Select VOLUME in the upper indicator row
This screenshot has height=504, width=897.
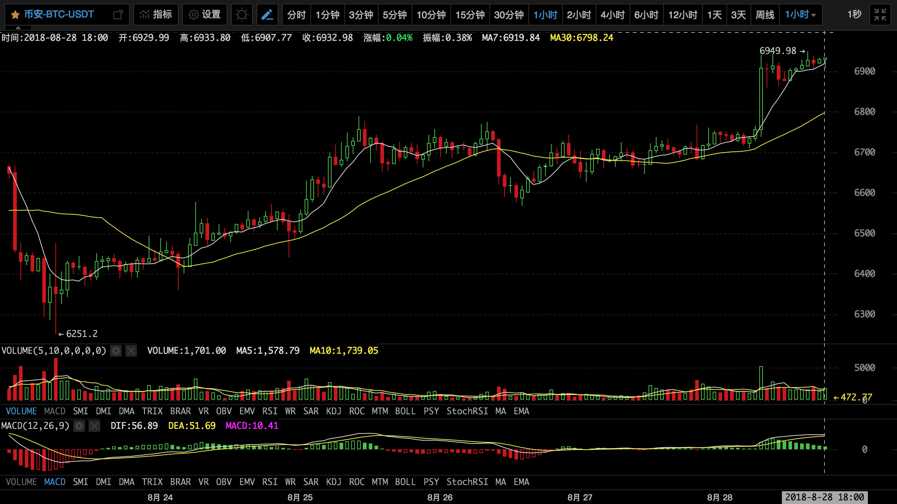pos(21,411)
